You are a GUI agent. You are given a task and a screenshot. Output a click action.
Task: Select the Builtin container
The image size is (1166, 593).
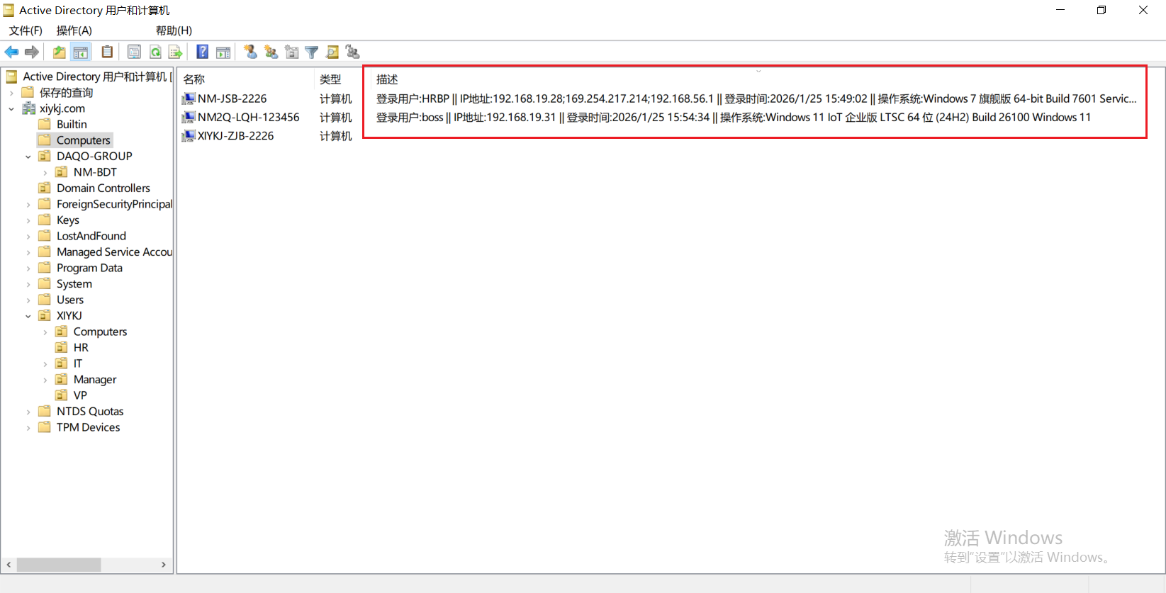(72, 125)
